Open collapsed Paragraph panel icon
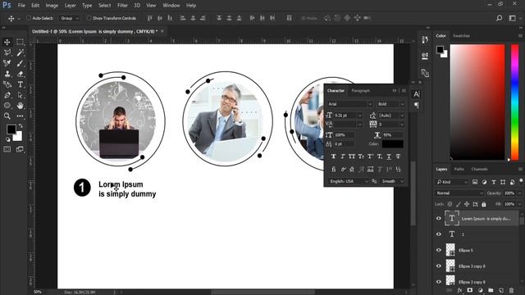The width and height of the screenshot is (525, 295). (416, 106)
